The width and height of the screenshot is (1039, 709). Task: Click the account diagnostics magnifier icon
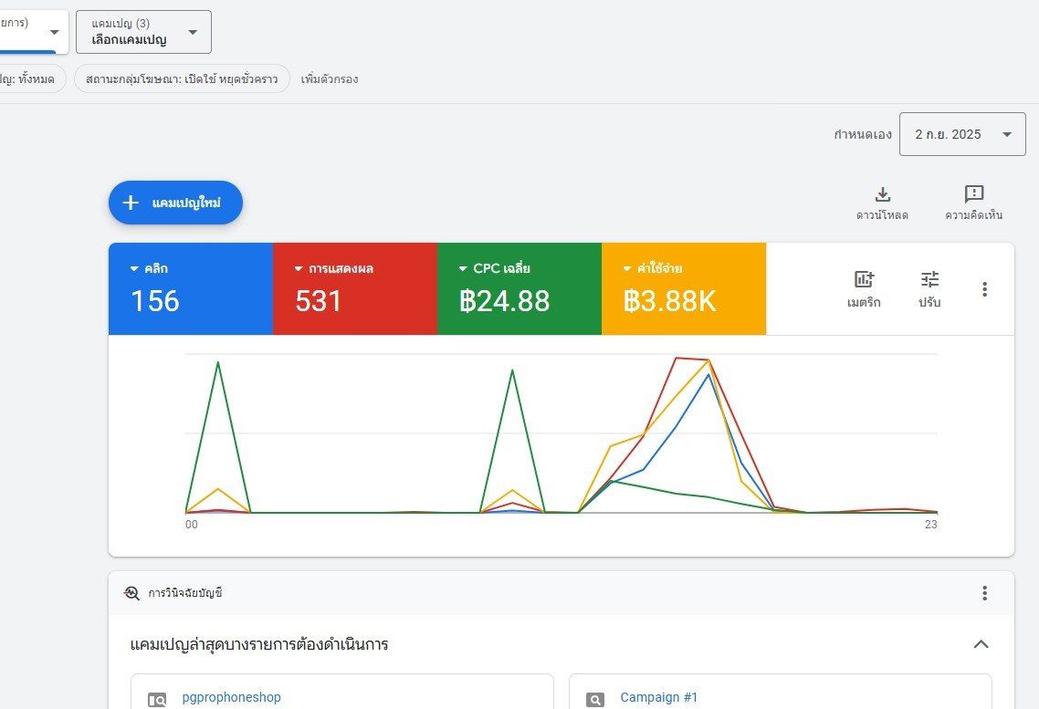[131, 592]
